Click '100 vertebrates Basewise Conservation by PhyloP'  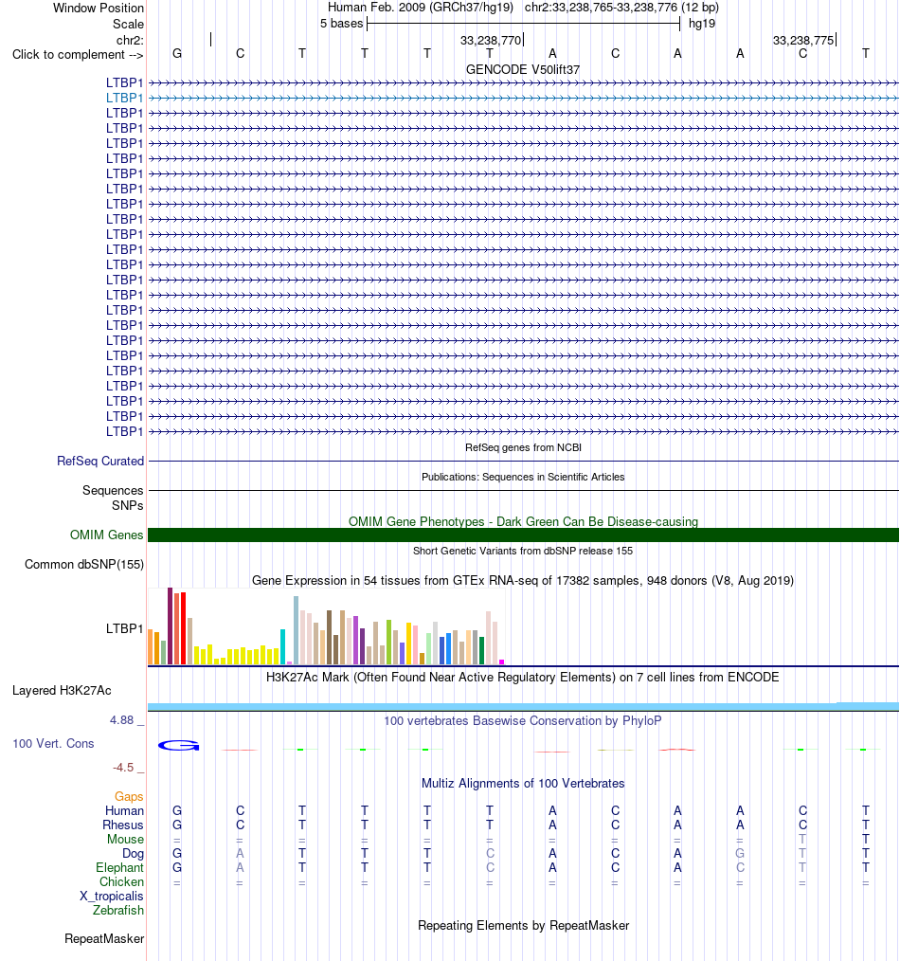coord(523,720)
